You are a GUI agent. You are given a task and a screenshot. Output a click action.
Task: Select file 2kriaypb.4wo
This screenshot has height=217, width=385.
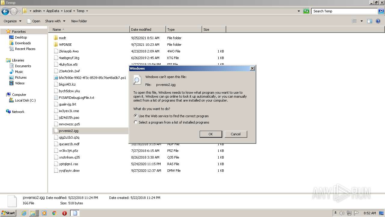[69, 51]
